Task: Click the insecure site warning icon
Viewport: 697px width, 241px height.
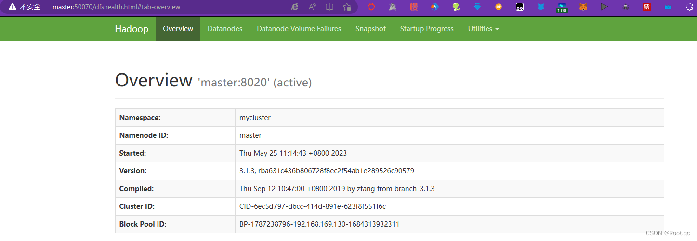Action: [12, 7]
